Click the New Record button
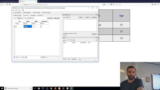 pyautogui.click(x=50, y=18)
